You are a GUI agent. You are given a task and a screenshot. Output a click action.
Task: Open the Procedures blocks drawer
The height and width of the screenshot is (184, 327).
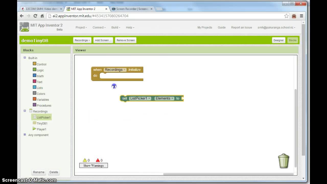pos(44,106)
